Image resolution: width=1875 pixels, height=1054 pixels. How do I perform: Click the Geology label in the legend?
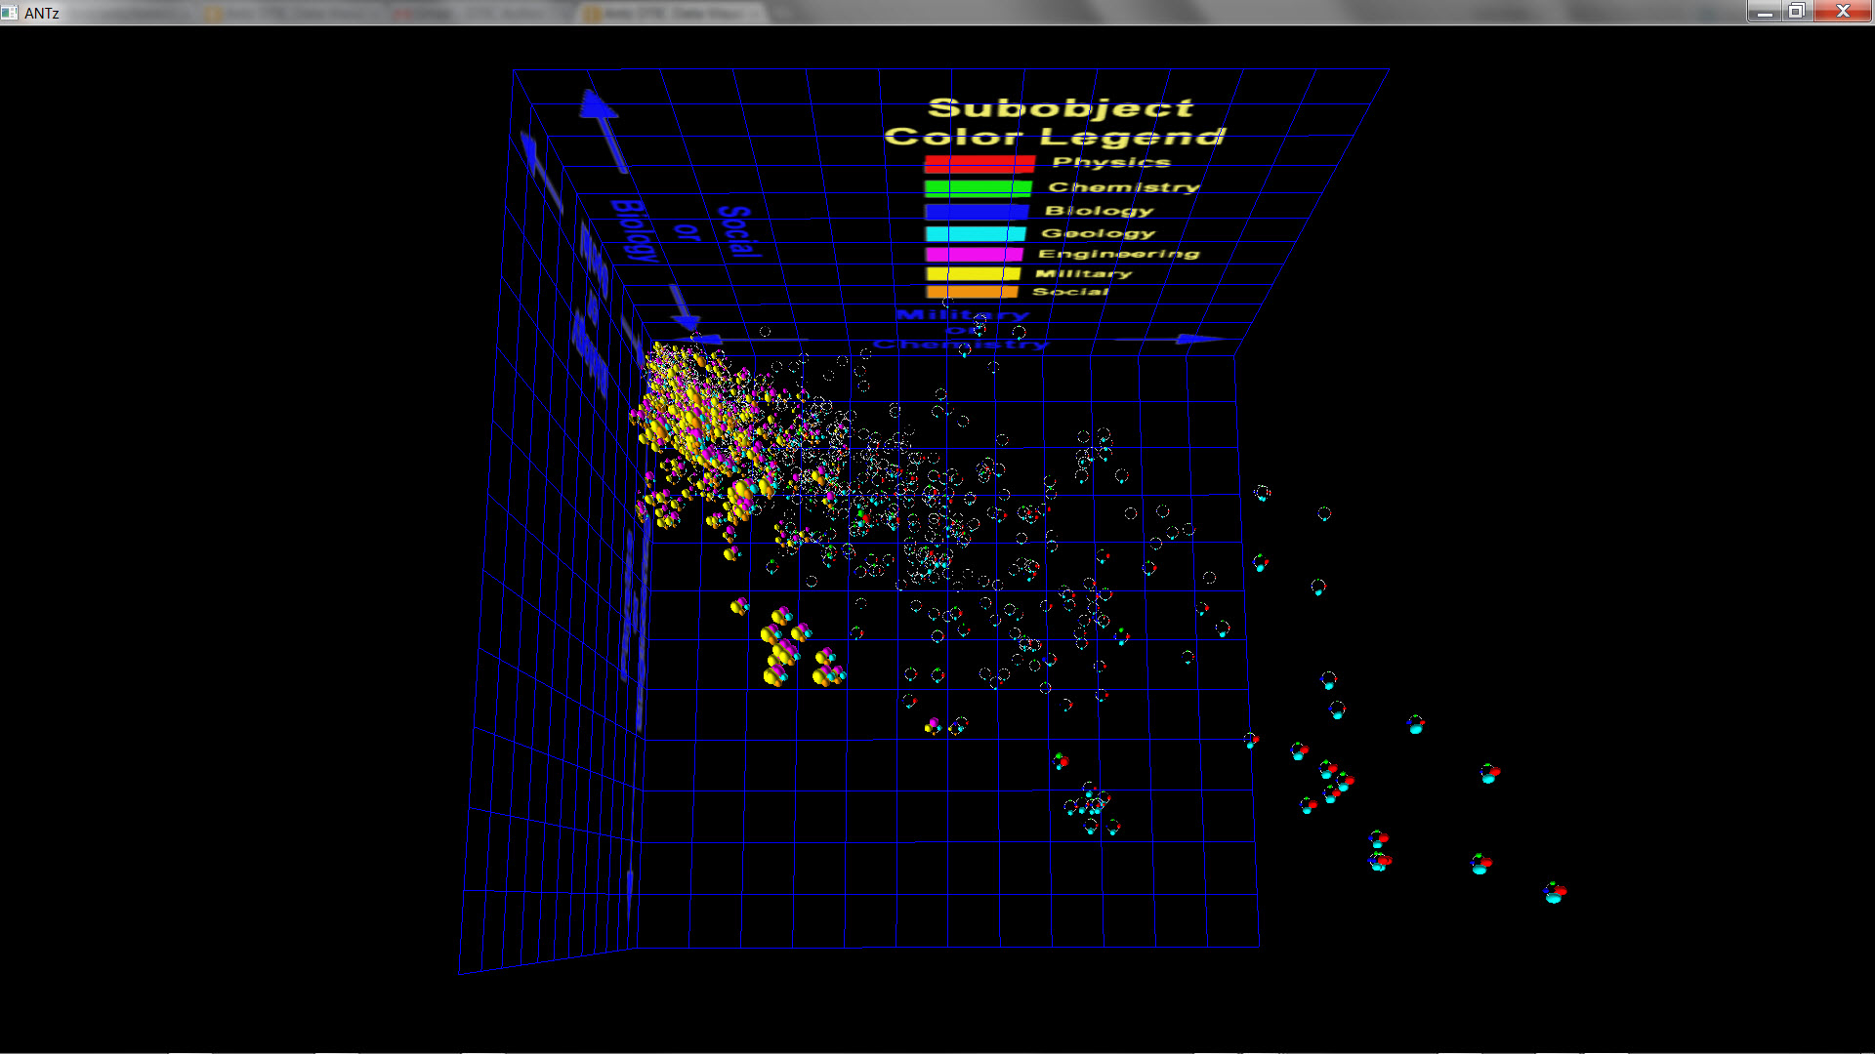tap(1098, 233)
